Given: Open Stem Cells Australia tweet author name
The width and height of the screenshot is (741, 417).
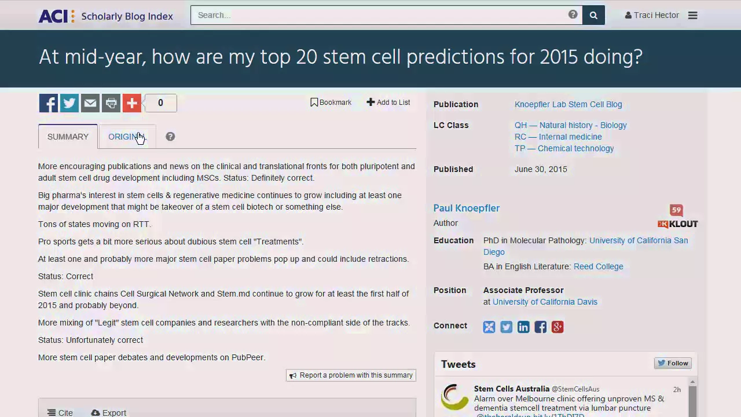Looking at the screenshot, I should coord(512,389).
